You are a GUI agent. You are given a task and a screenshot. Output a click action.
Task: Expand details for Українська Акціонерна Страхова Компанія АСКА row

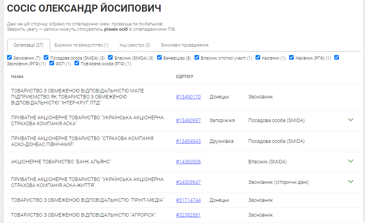[x=350, y=120]
